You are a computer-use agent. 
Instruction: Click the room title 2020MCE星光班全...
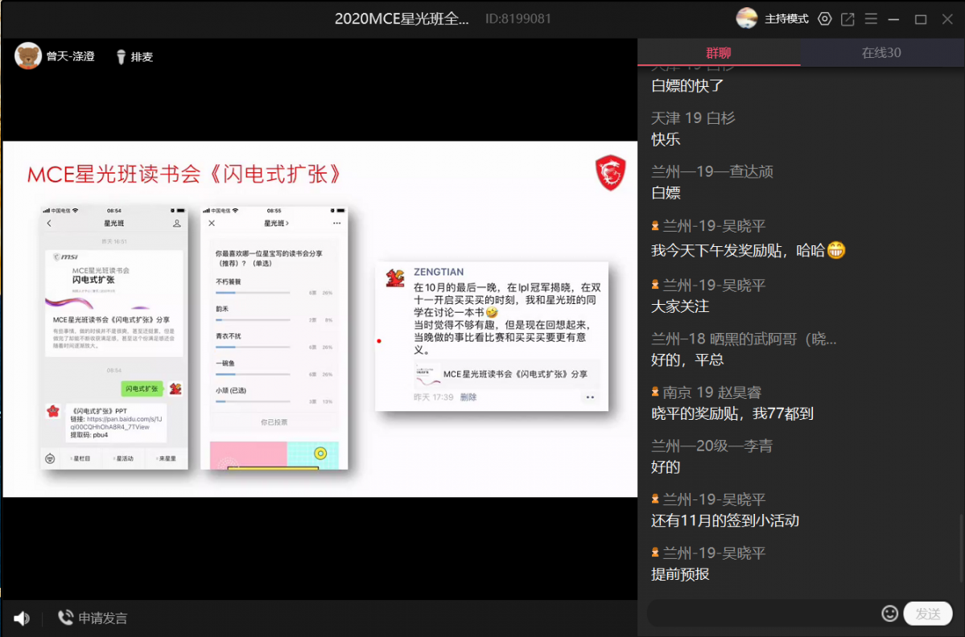click(x=402, y=19)
